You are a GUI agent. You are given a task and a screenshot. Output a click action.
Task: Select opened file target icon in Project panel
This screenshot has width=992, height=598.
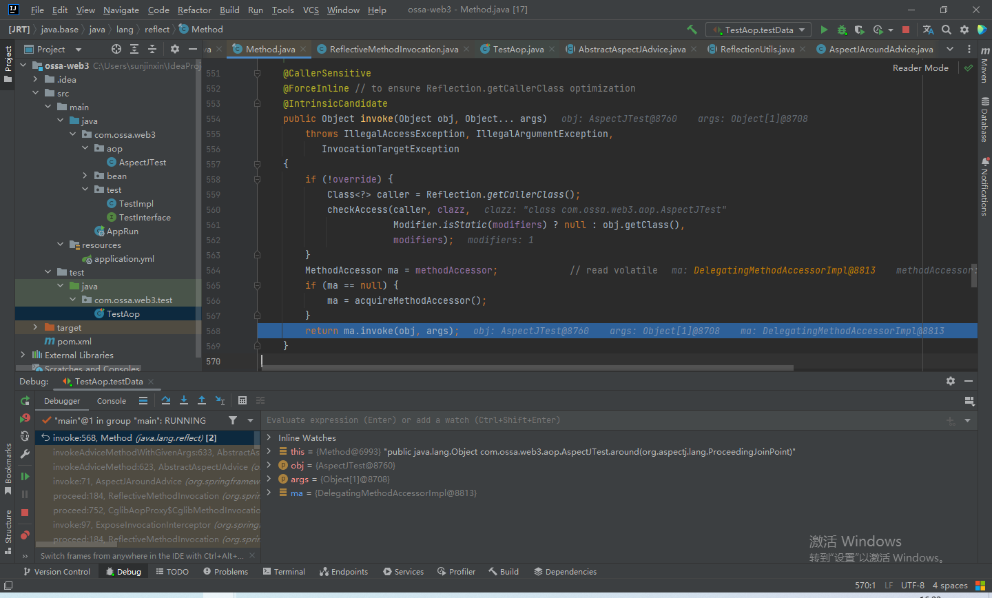116,49
